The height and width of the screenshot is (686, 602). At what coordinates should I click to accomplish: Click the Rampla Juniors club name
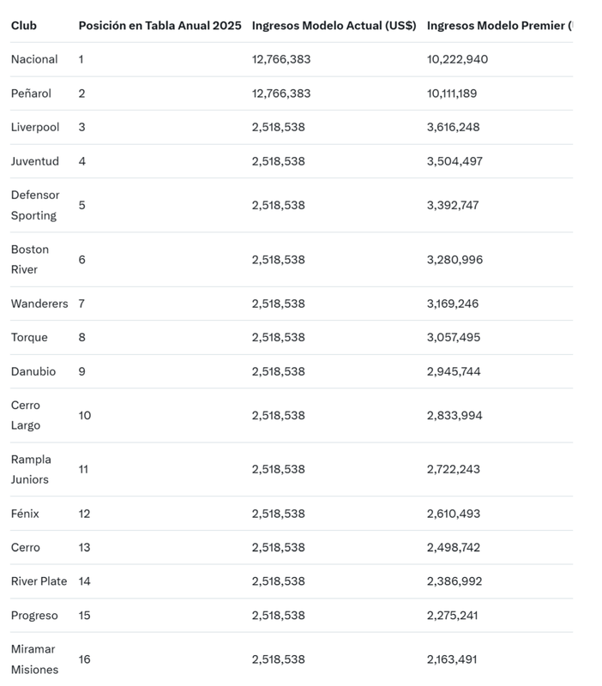point(31,469)
